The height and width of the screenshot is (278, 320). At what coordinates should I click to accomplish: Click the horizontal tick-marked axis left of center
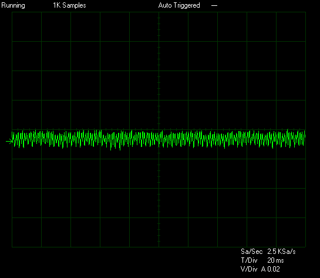pos(85,129)
